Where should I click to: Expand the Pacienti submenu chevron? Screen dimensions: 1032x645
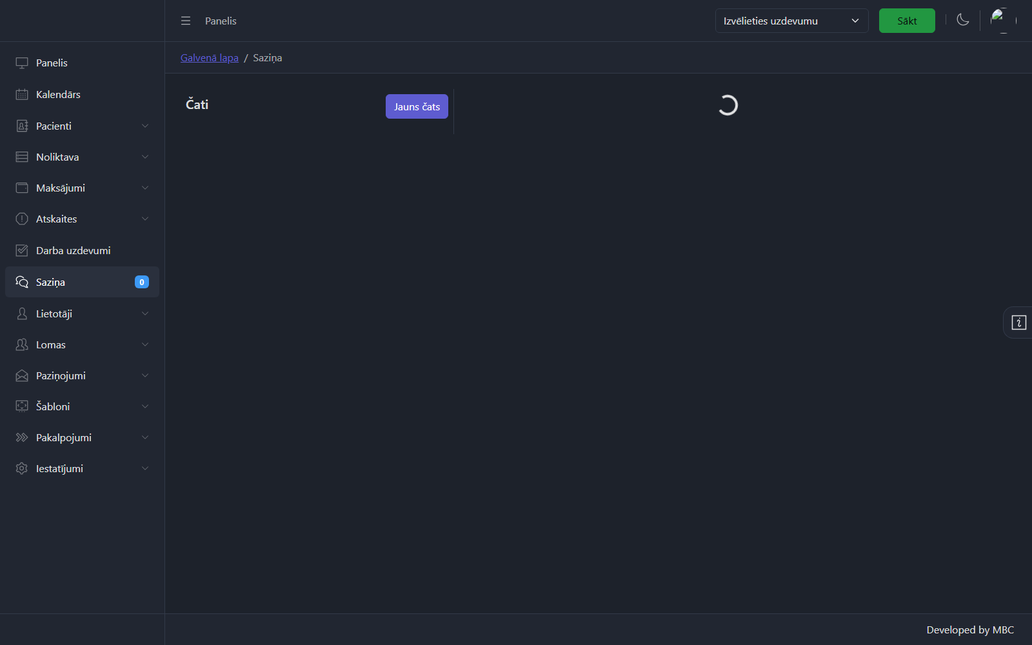[145, 126]
